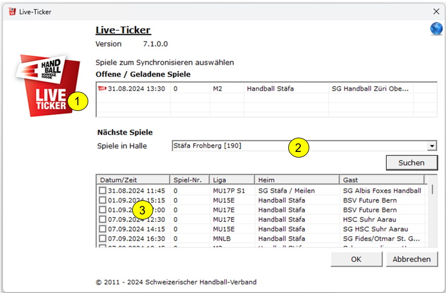Click the Live-Ticker underlined heading
The height and width of the screenshot is (293, 446).
point(123,30)
